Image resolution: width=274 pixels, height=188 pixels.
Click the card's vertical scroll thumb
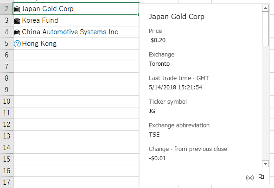point(265,29)
